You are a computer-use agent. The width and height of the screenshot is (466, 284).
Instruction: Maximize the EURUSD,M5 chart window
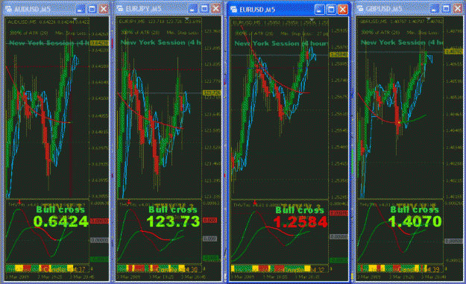331,10
